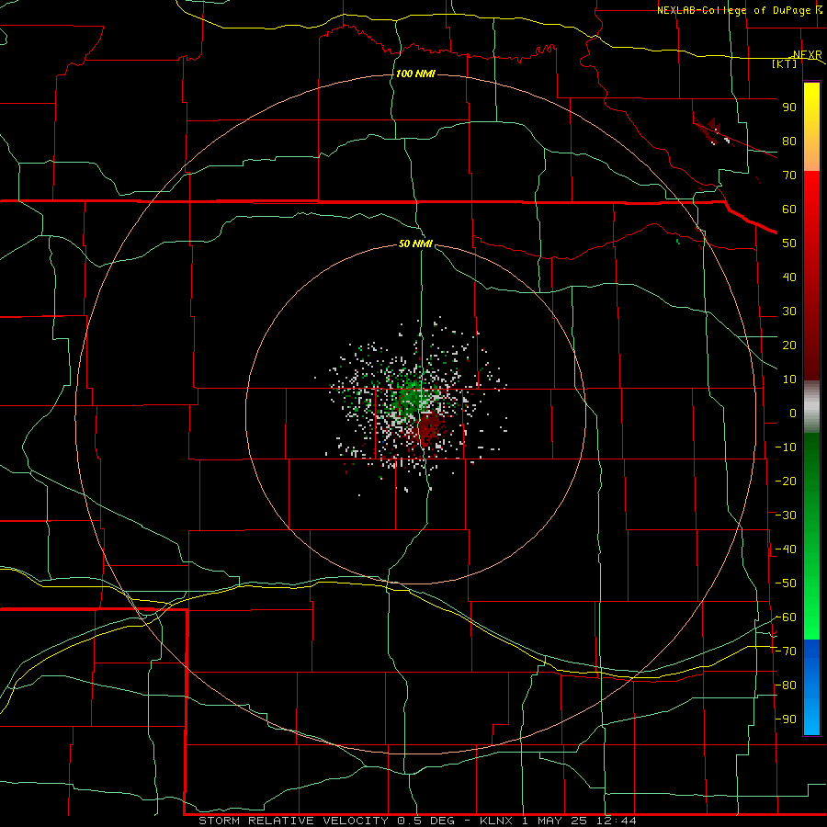The width and height of the screenshot is (827, 827).
Task: Click the '0' value on the velocity scale
Action: point(793,413)
